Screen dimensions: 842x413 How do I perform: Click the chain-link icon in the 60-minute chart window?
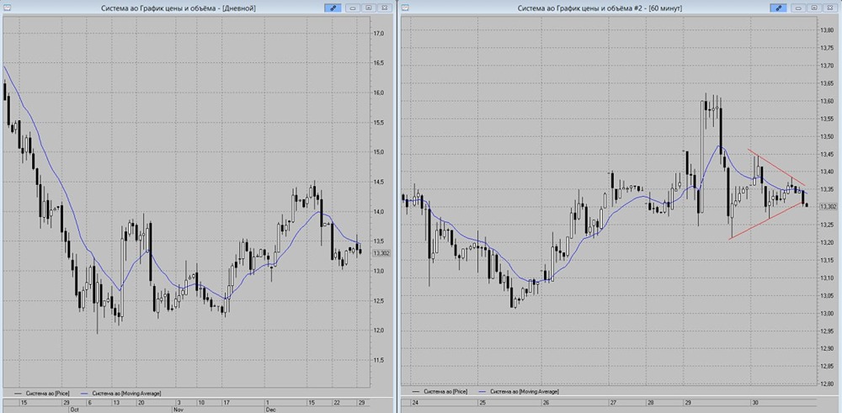coord(779,8)
